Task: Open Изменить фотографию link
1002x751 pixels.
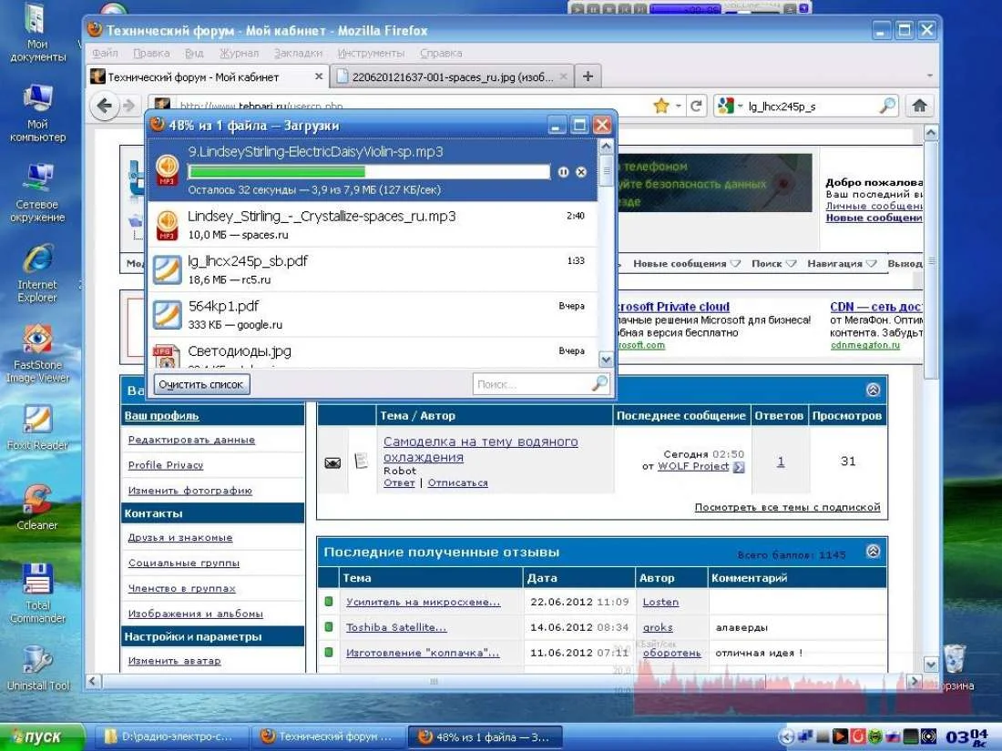Action: pyautogui.click(x=190, y=491)
